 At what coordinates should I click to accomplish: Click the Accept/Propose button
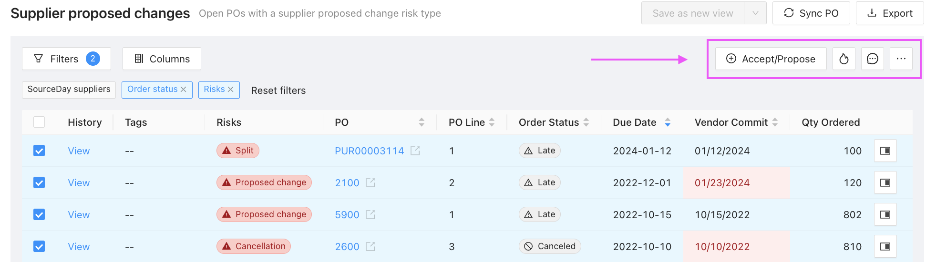771,59
